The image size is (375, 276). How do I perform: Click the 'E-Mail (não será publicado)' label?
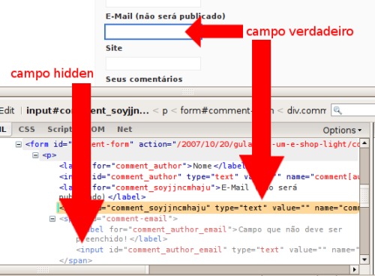click(x=165, y=16)
